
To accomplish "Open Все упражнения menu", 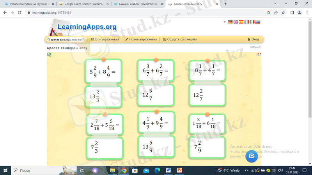I will (x=105, y=39).
